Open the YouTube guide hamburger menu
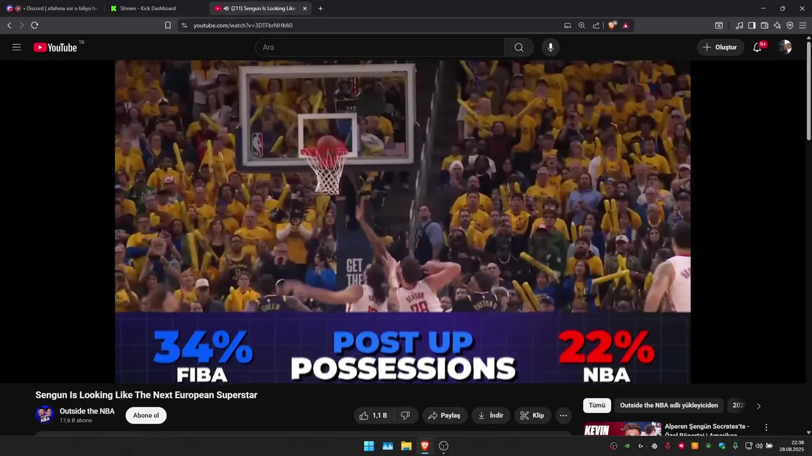Image resolution: width=812 pixels, height=456 pixels. [16, 47]
